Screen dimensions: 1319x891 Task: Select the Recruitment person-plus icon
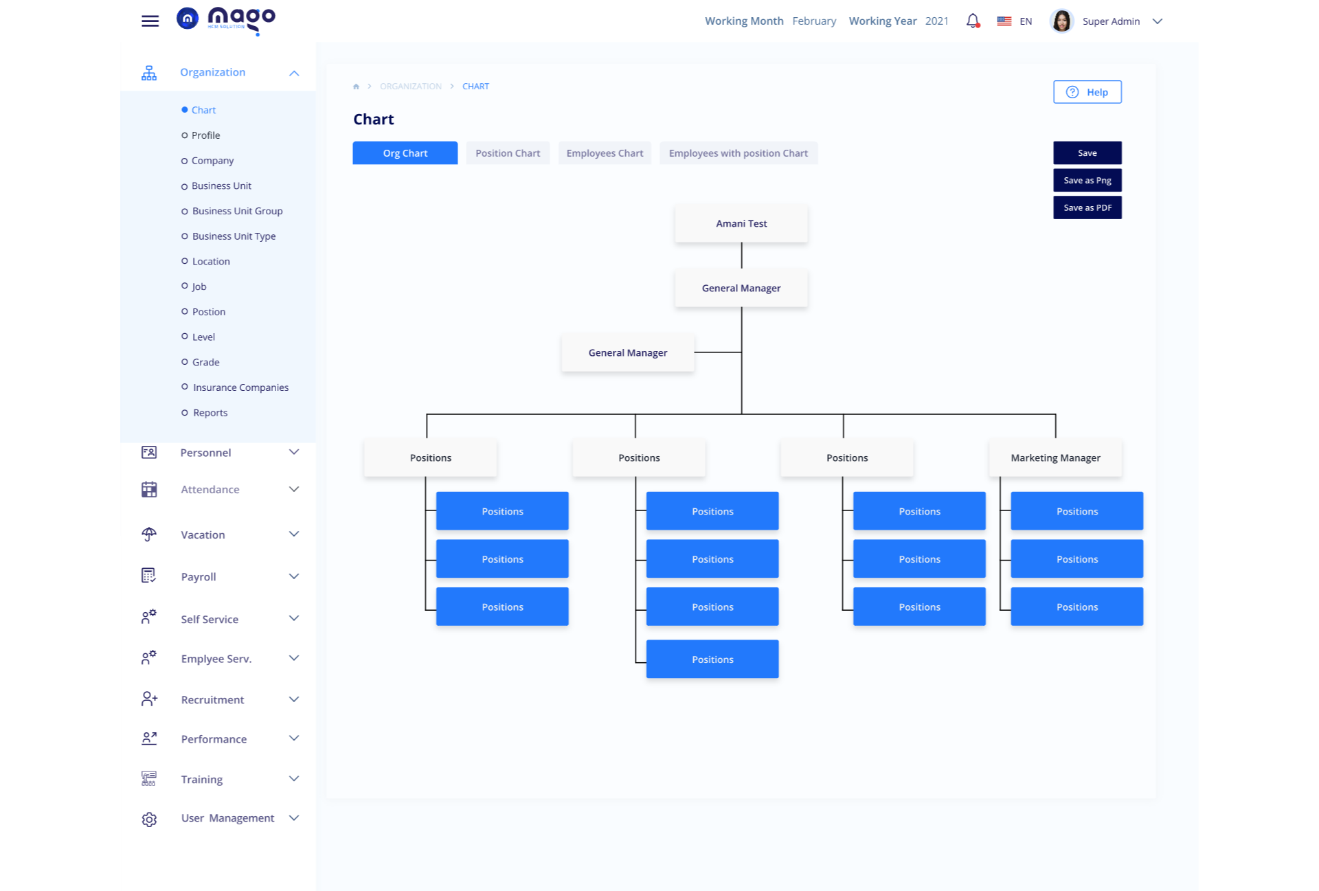pyautogui.click(x=149, y=699)
